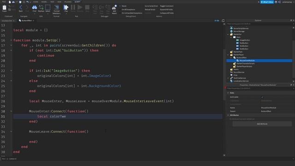Click the Paste icon in Clipboard group
The width and height of the screenshot is (295, 166).
4,7
